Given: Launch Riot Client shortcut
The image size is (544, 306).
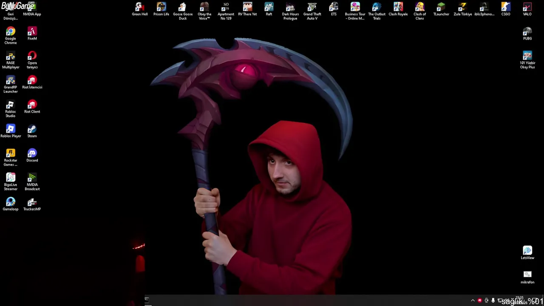Looking at the screenshot, I should [32, 107].
